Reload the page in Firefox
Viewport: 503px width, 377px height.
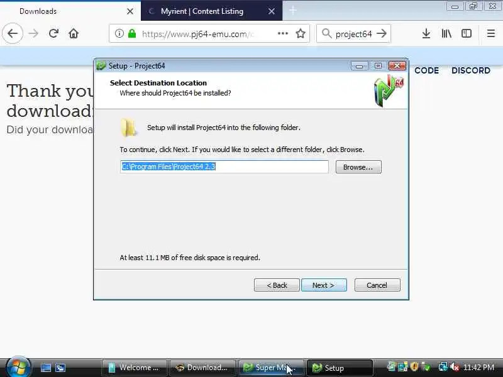click(53, 33)
